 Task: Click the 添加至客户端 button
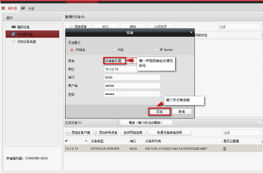pyautogui.click(x=78, y=132)
